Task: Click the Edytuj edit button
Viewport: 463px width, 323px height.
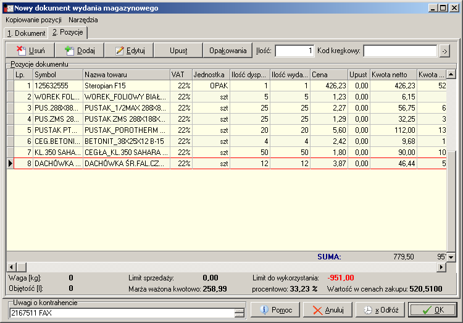Action: tap(129, 51)
